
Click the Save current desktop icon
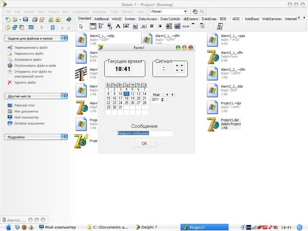pyautogui.click(x=195, y=12)
